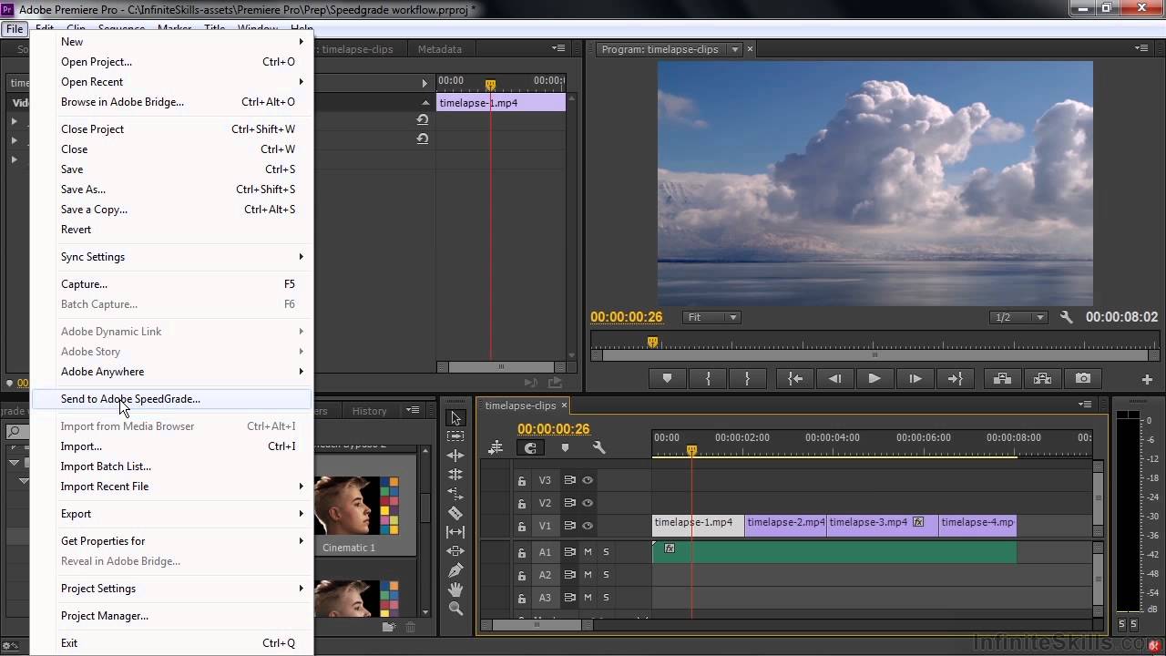
Task: Choose Save As from File menu
Action: pos(172,189)
